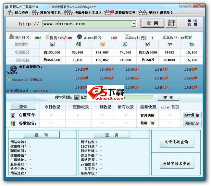Click the 友情连接查询 button
The height and width of the screenshot is (186, 211).
coord(177,142)
